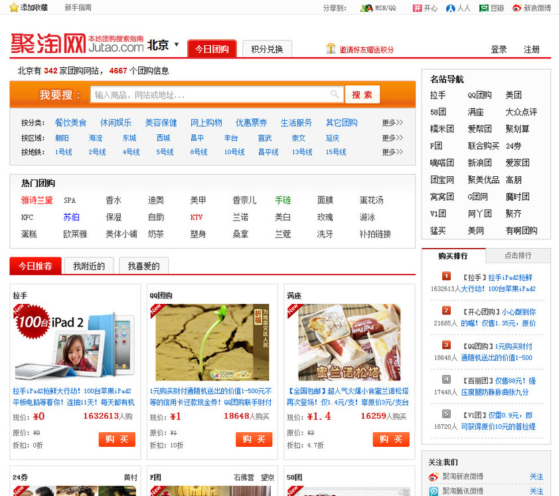Click hot keyword 雅诗兰黛

pyautogui.click(x=37, y=200)
